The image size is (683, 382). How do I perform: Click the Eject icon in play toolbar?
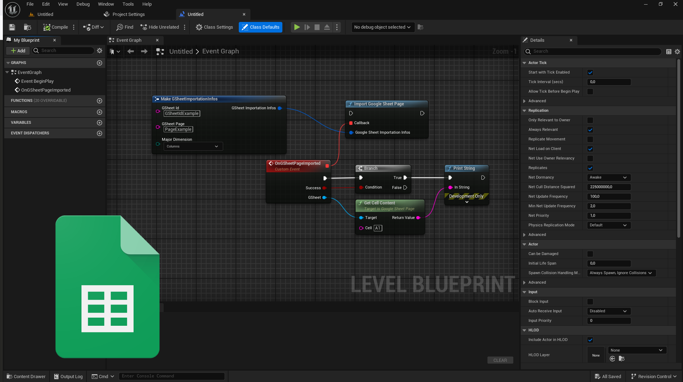[327, 27]
